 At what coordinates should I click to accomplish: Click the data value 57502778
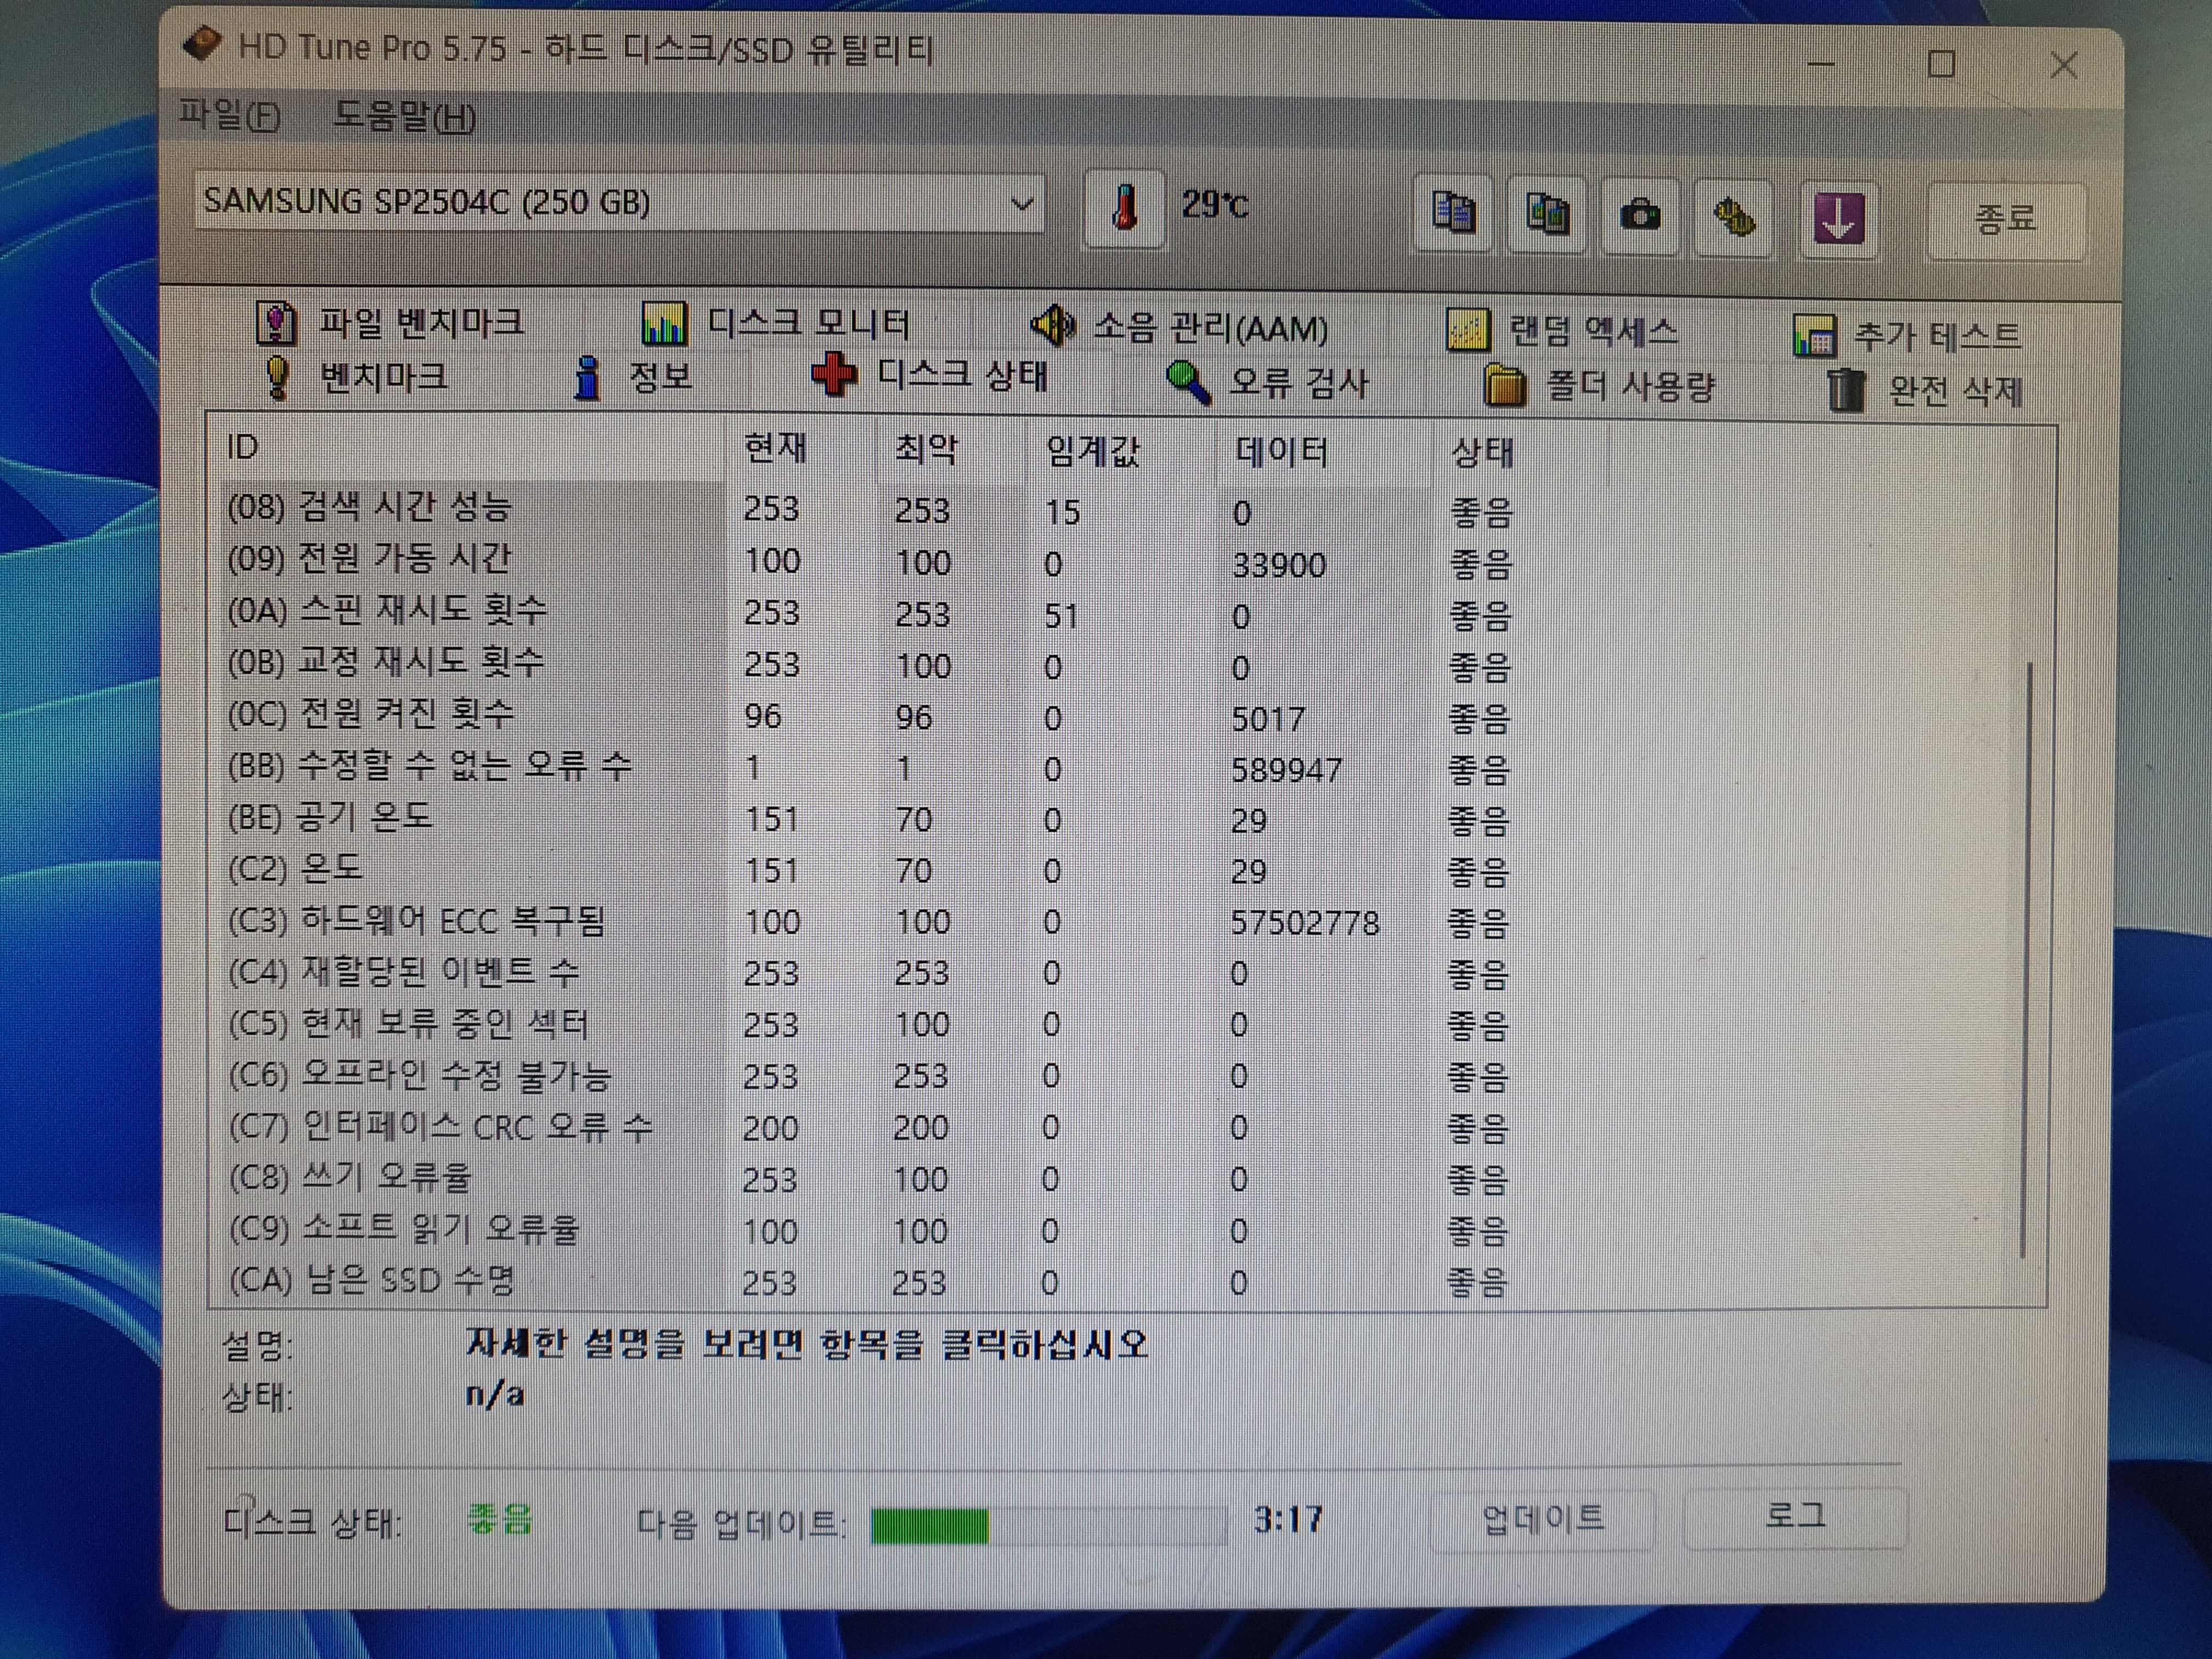point(1305,922)
